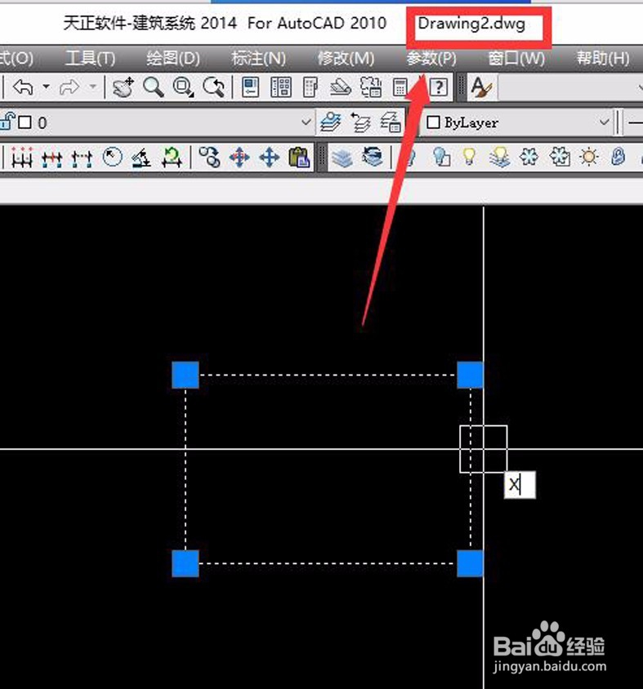Open the 绘图(D) menu
Screen dimensions: 643x689
pos(173,58)
